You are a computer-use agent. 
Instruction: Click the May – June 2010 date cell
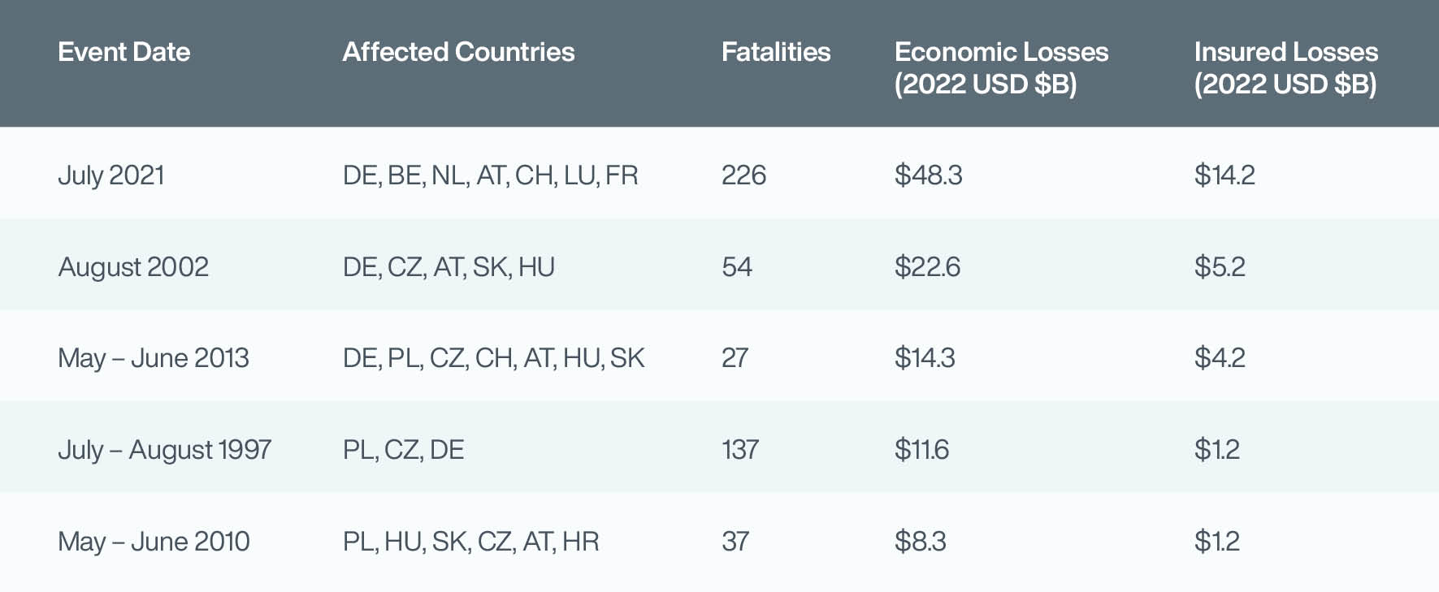tap(154, 542)
